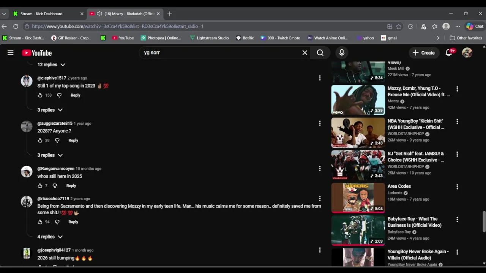
Task: Dislike the comment by @ricoochoa7119
Action: (57, 222)
